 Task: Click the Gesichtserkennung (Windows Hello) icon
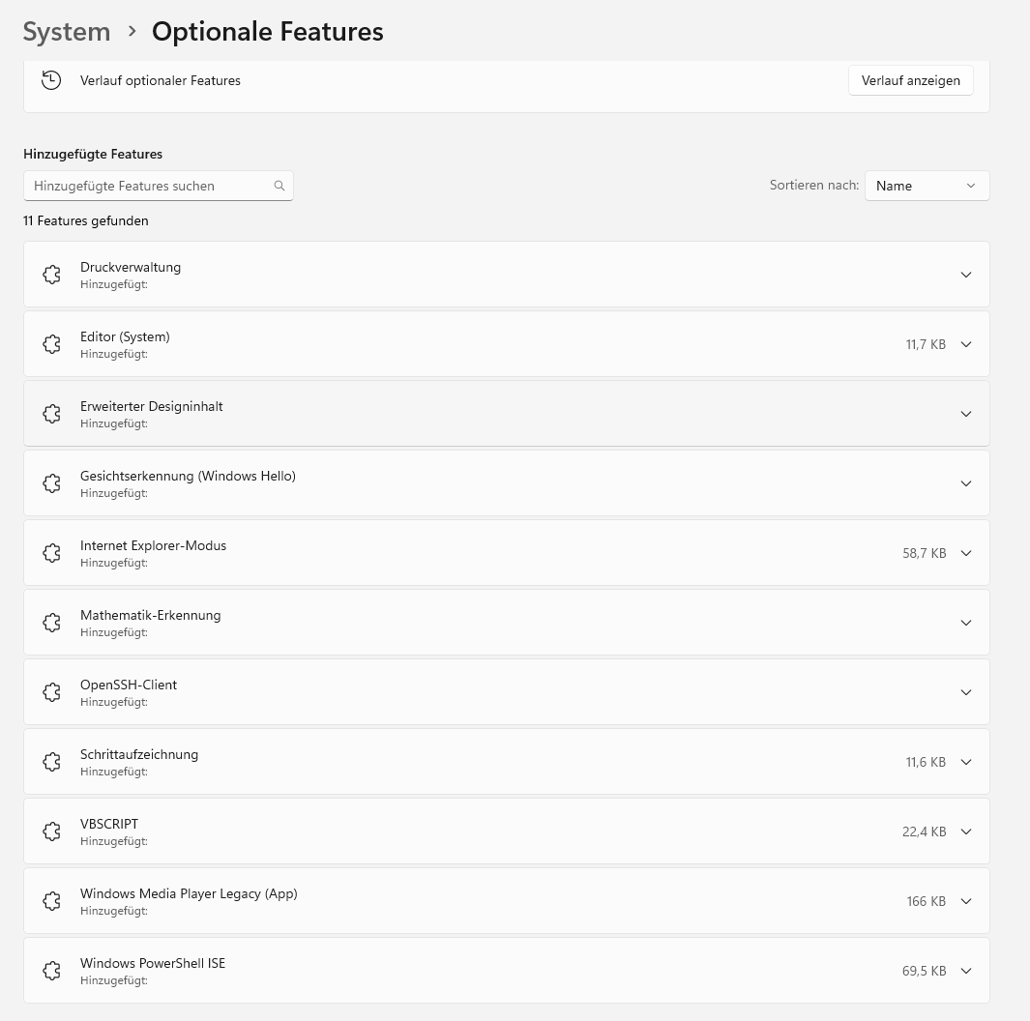(51, 483)
